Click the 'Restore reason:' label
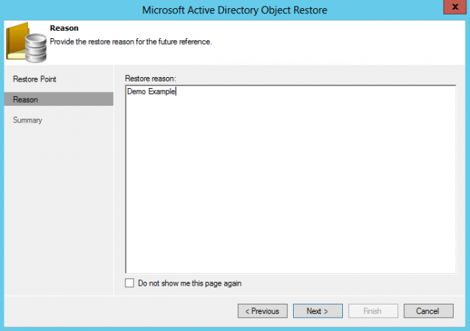The image size is (470, 331). coord(151,79)
